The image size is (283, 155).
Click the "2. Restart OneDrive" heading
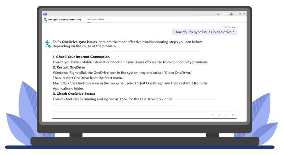69,67
